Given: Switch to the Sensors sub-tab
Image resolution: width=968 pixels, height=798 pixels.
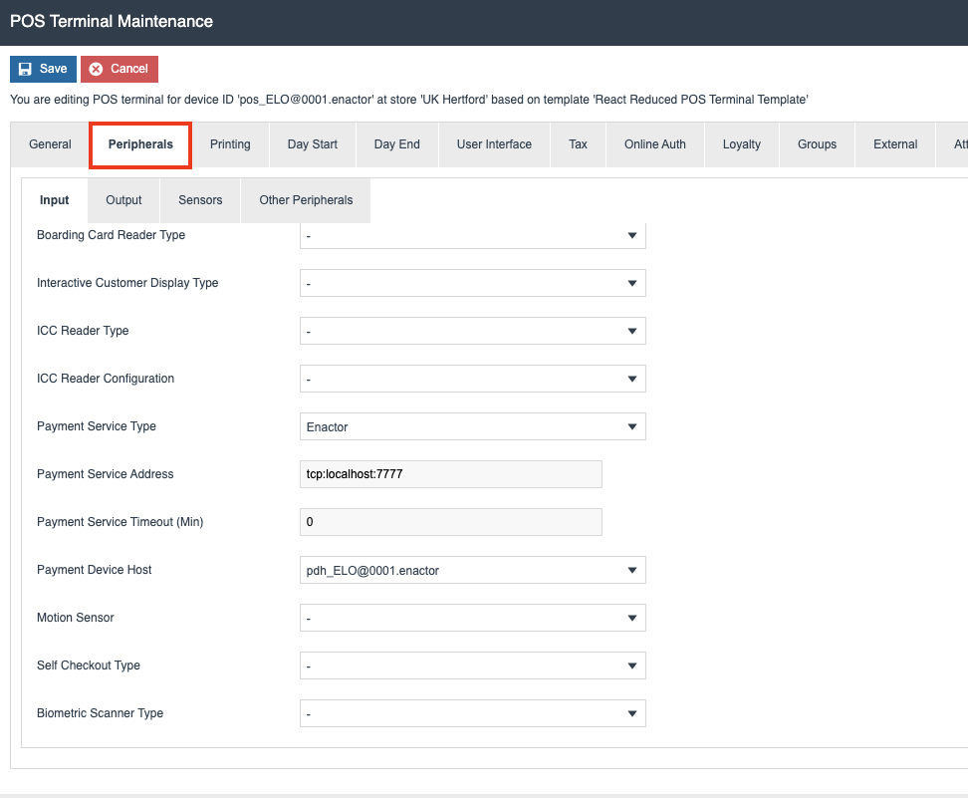Looking at the screenshot, I should pos(199,200).
